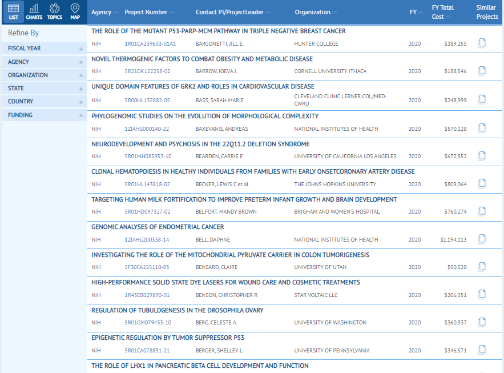The height and width of the screenshot is (373, 504).
Task: Open Unique Domain Features of GRK2 project
Action: coord(203,86)
